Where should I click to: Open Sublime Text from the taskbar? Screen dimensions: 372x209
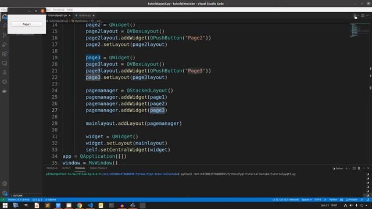pos(48,206)
